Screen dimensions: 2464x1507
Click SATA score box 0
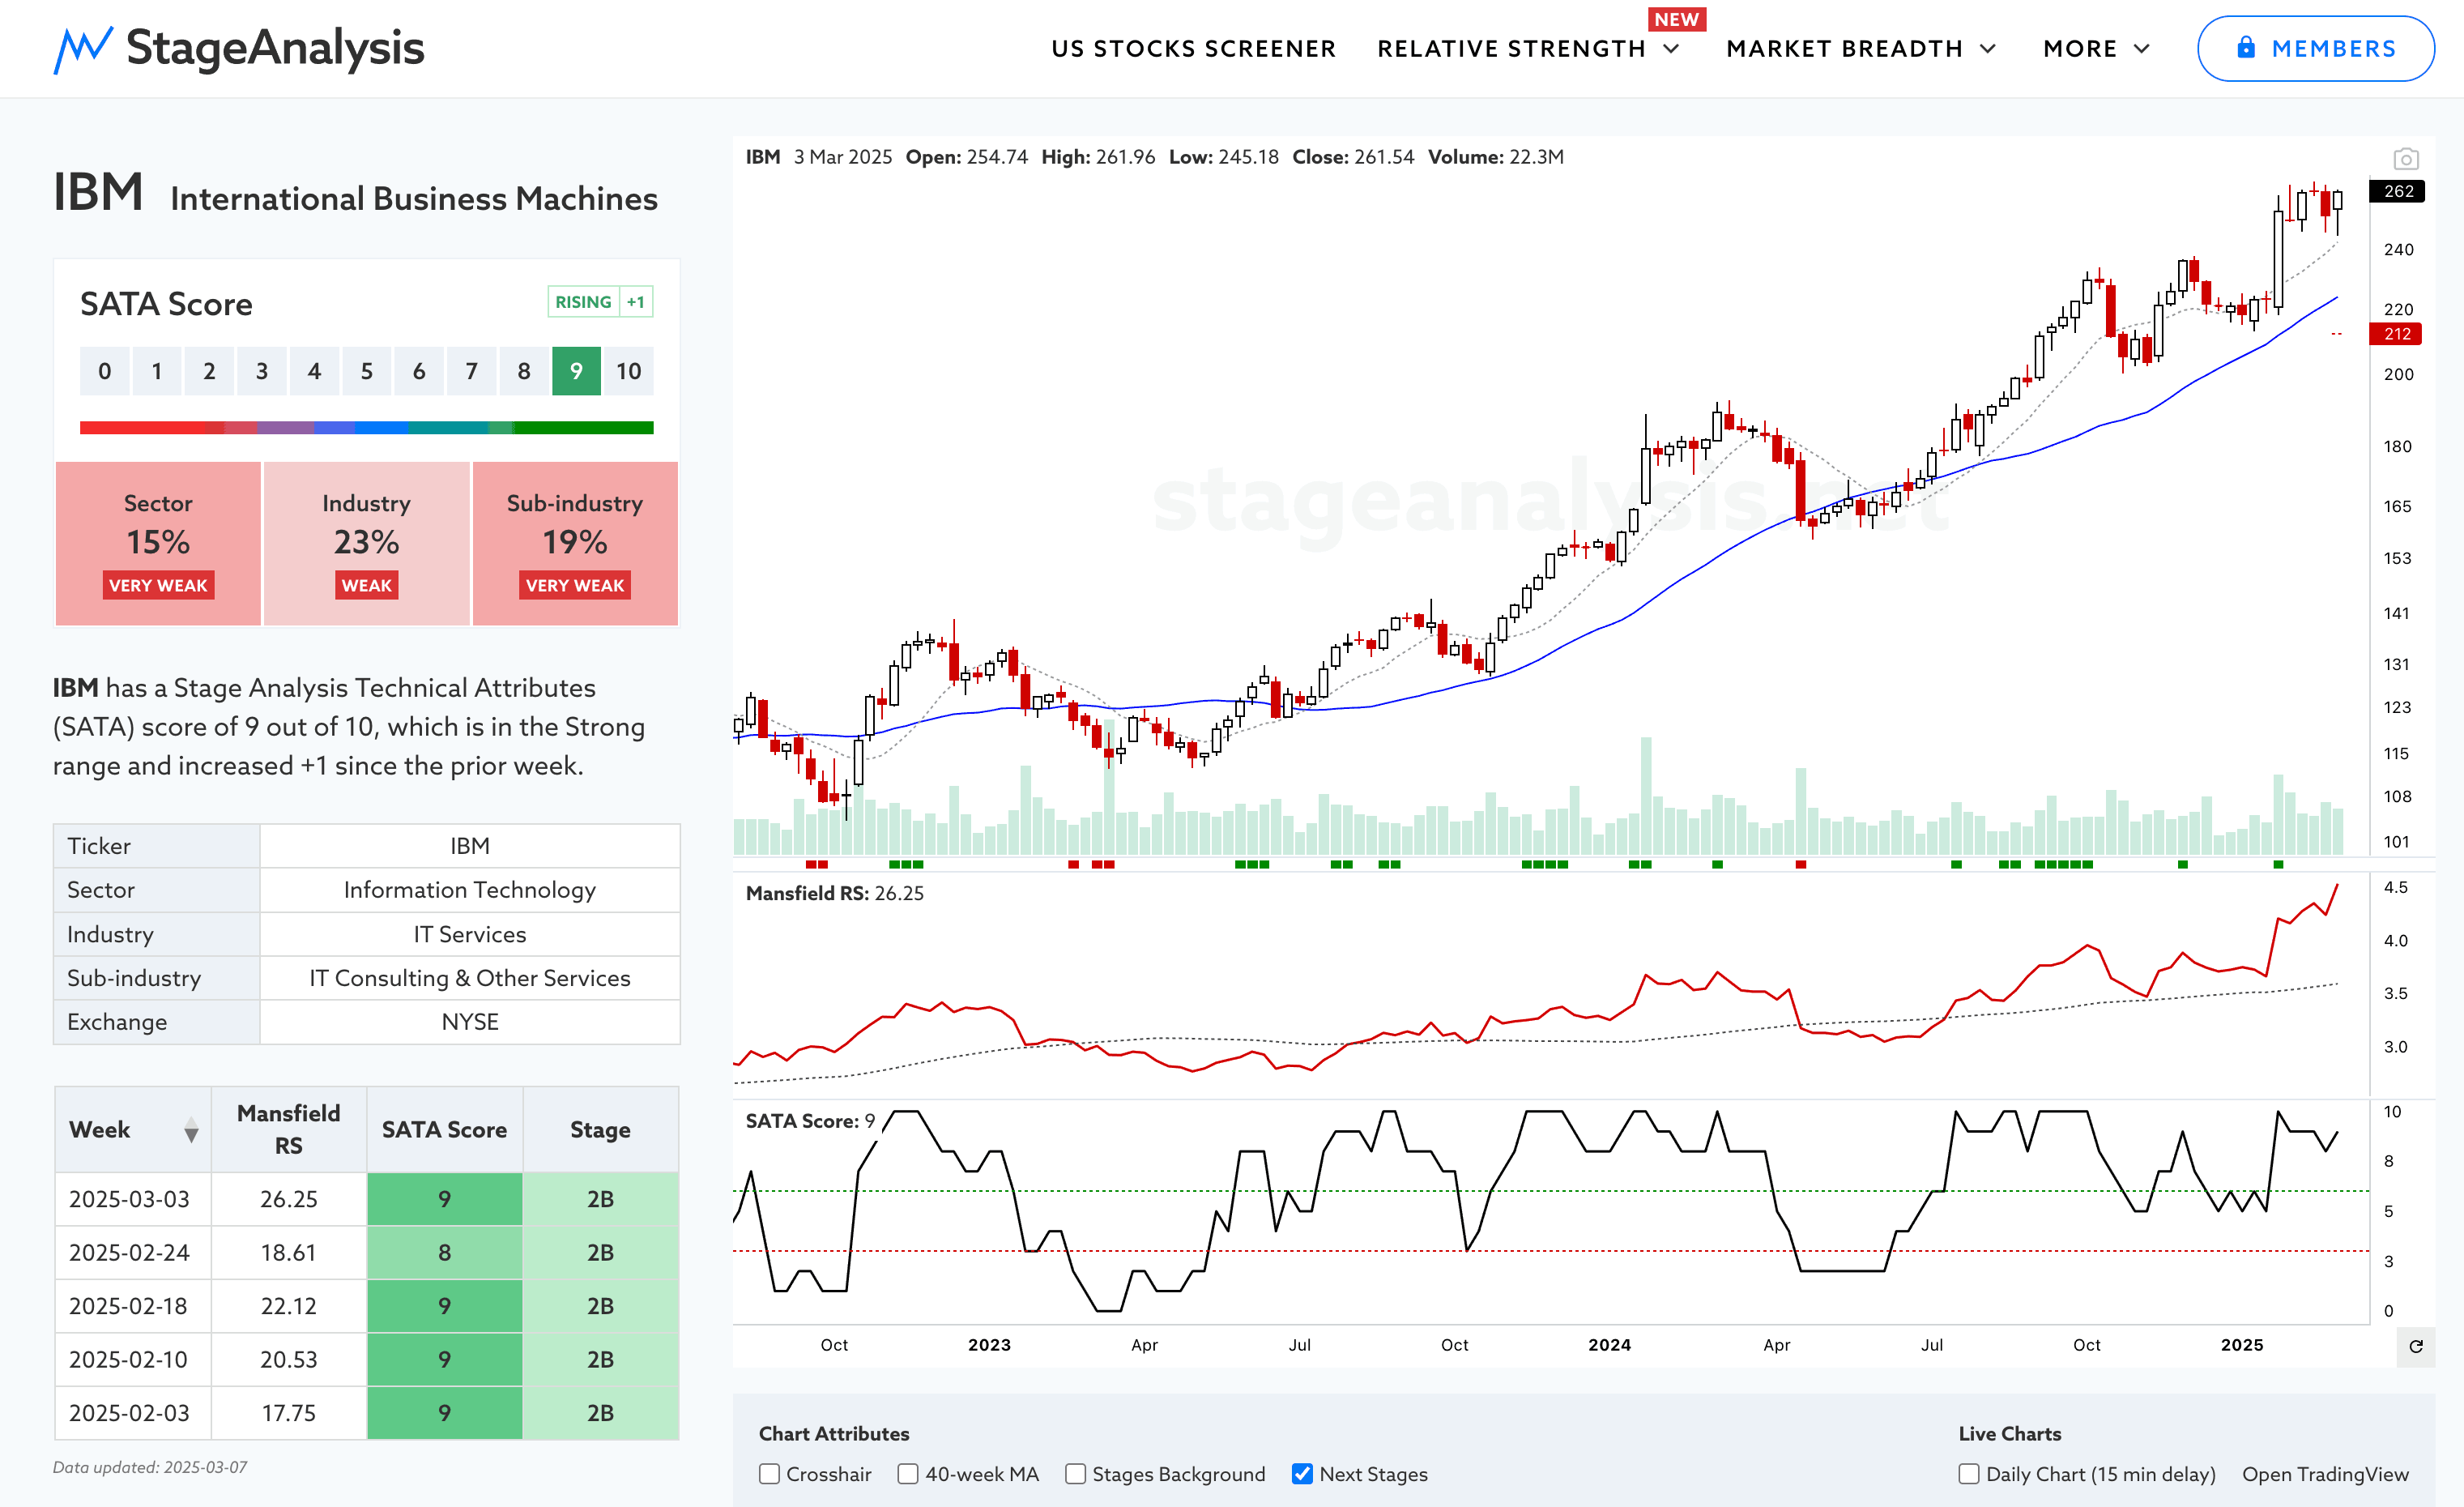[x=104, y=371]
